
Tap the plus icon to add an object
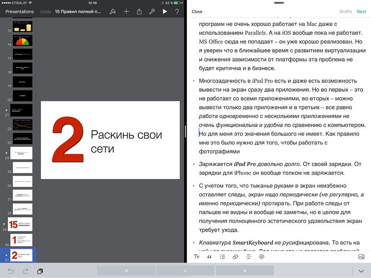[x=126, y=11]
